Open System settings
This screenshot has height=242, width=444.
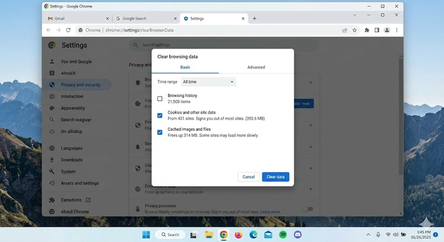[x=68, y=172]
